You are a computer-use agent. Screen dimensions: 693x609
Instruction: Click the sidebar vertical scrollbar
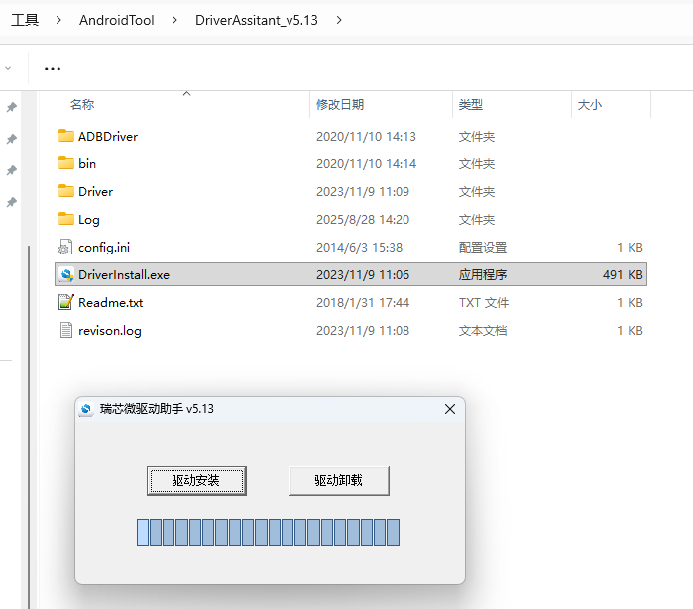click(29, 427)
